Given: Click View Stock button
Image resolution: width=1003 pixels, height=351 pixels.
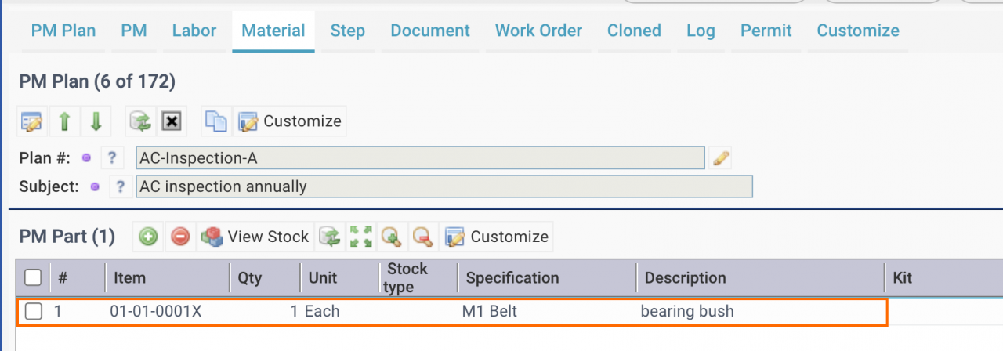Looking at the screenshot, I should pyautogui.click(x=255, y=237).
